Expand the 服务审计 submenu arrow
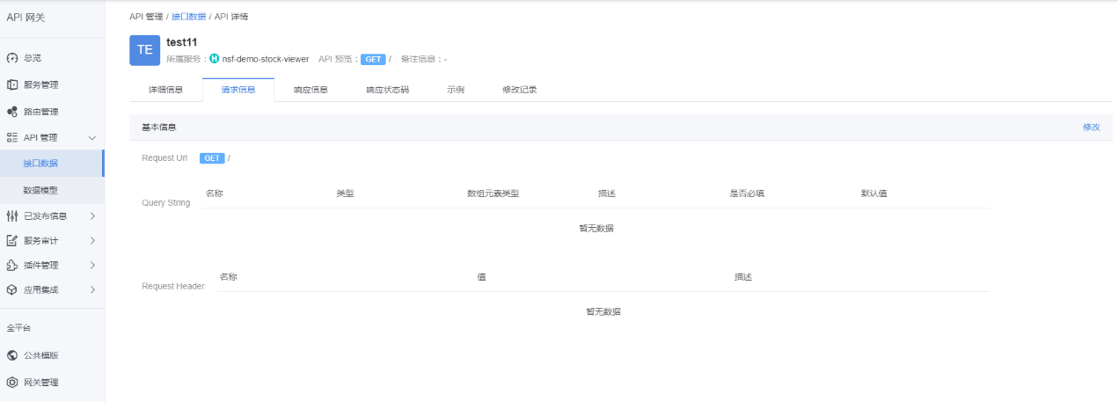 coord(92,241)
